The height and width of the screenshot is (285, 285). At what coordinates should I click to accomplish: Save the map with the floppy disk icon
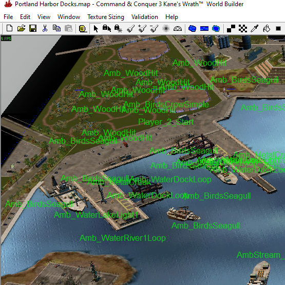click(33, 28)
